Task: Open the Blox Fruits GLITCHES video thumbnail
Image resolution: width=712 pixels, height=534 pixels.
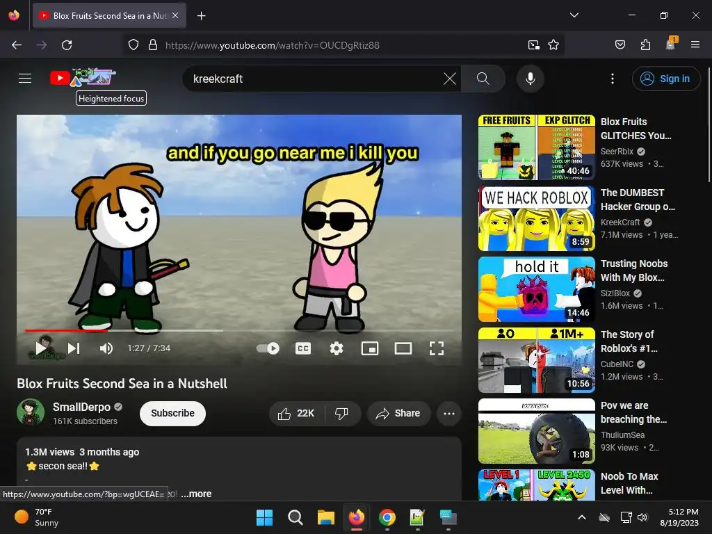Action: coord(536,147)
